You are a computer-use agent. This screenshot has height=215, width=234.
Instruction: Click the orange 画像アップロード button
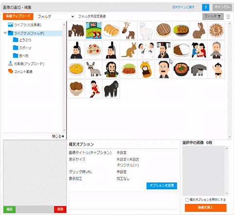tap(18, 16)
